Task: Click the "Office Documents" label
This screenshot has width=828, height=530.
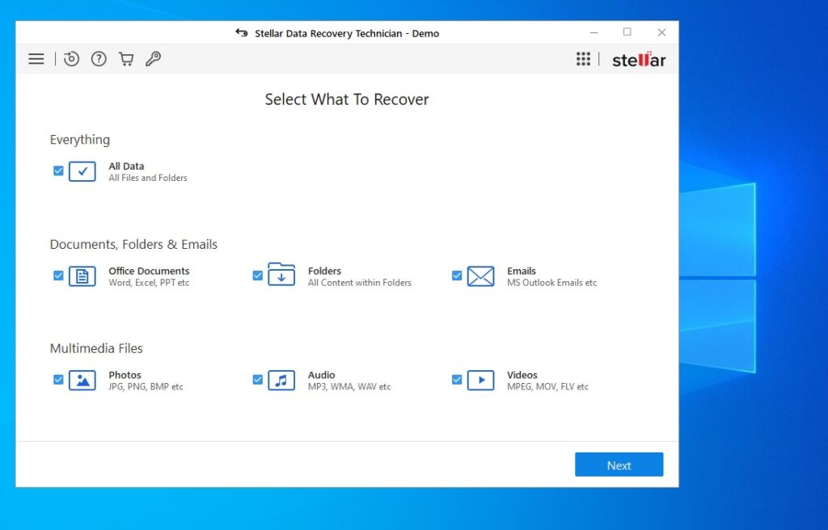Action: pos(149,271)
